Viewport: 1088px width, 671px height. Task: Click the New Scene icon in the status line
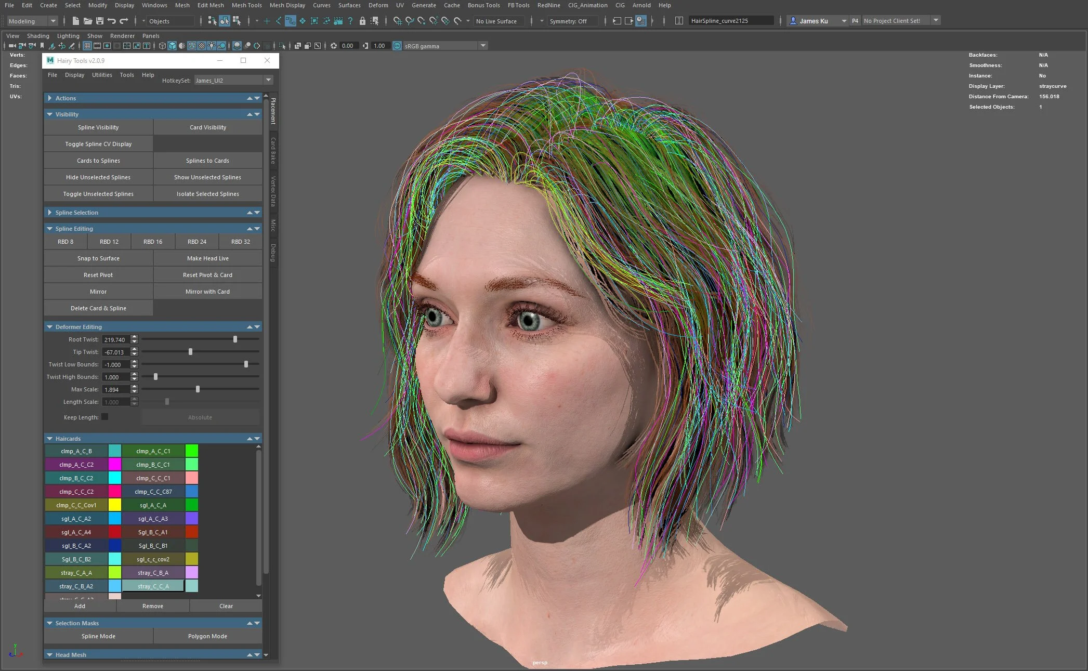point(75,21)
